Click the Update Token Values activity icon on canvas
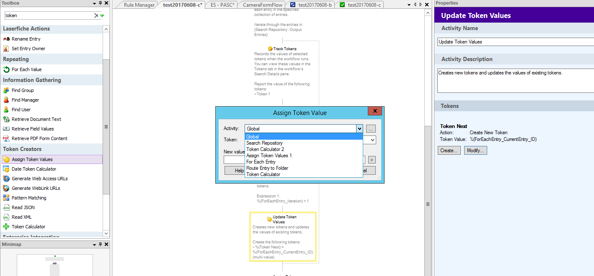The width and height of the screenshot is (594, 276). click(269, 219)
